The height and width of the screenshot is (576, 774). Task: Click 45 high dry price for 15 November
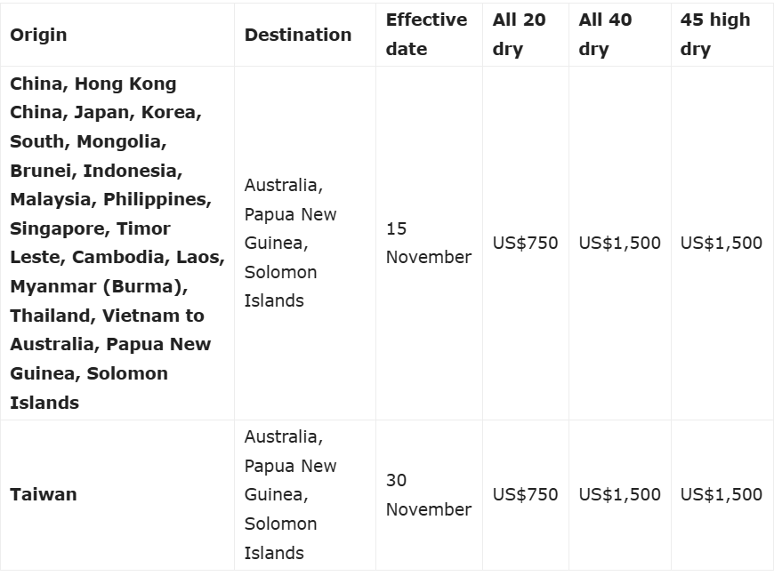click(721, 243)
